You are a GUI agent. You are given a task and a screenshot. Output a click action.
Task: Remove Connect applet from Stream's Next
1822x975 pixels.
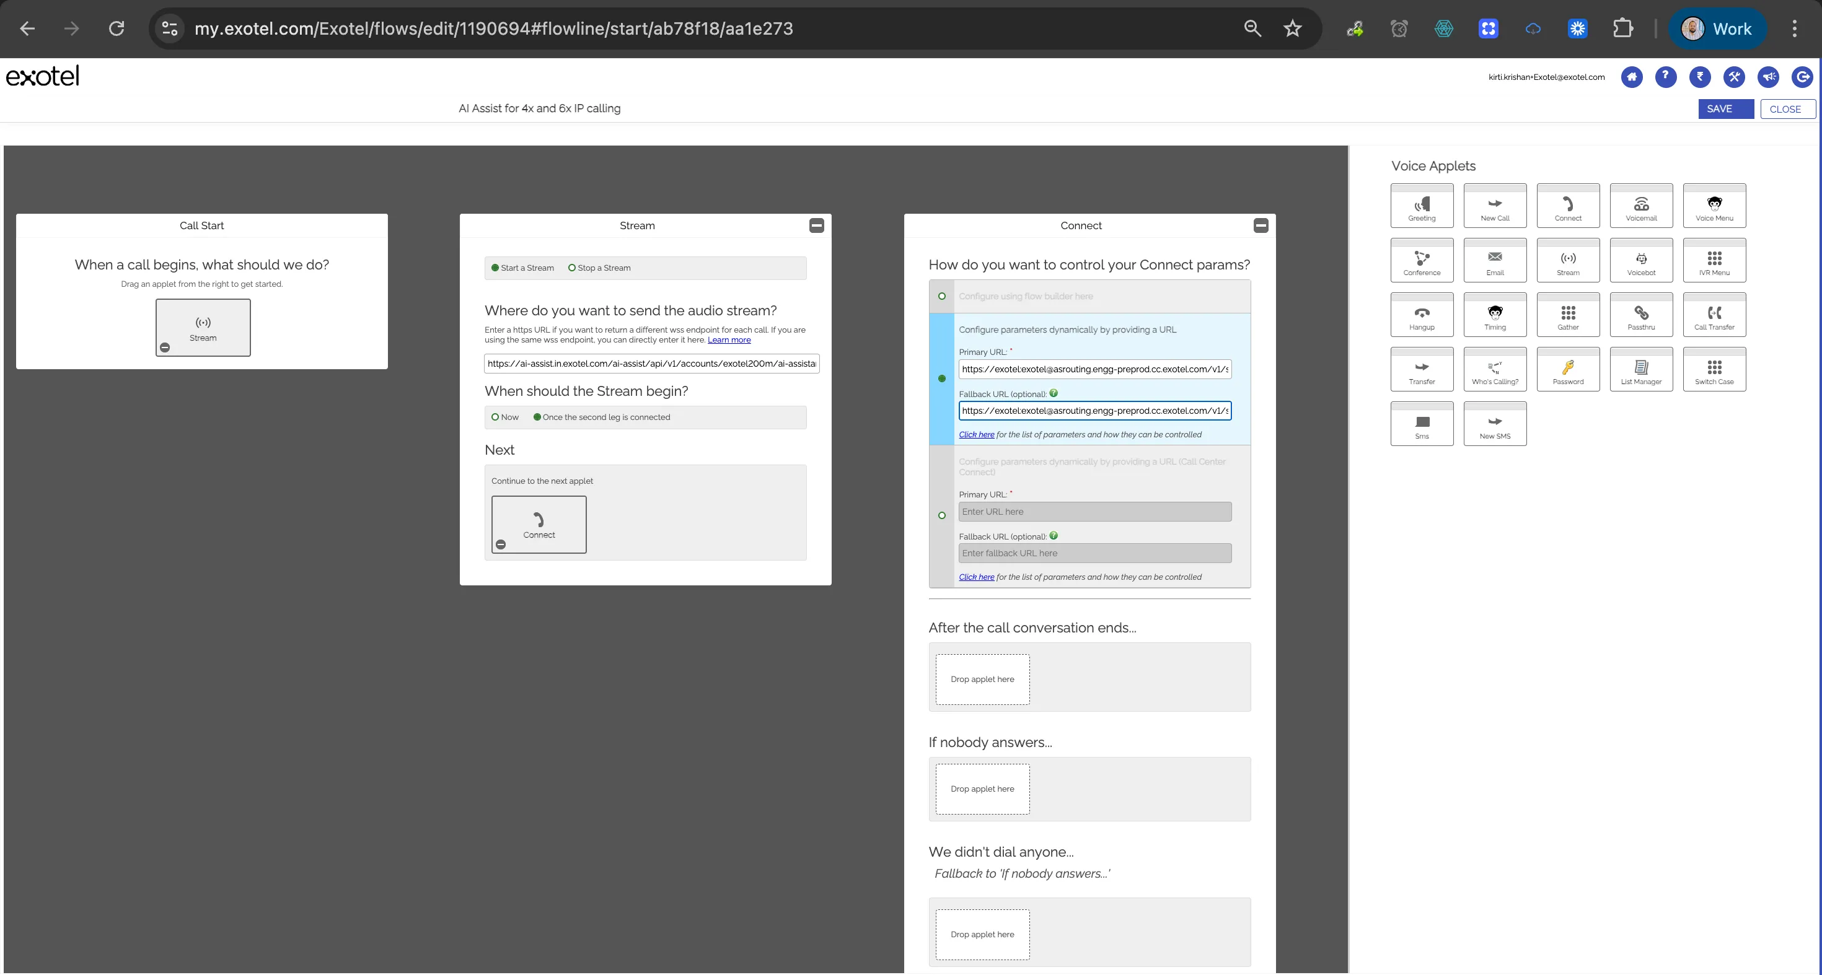tap(501, 544)
